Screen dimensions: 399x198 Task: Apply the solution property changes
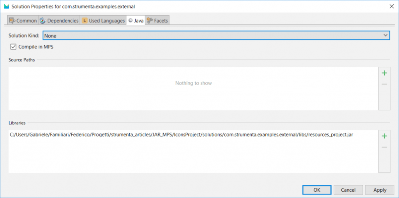pos(380,190)
